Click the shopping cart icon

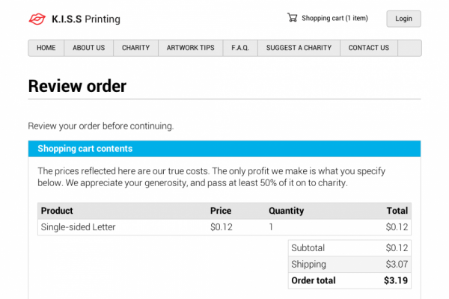tap(292, 18)
